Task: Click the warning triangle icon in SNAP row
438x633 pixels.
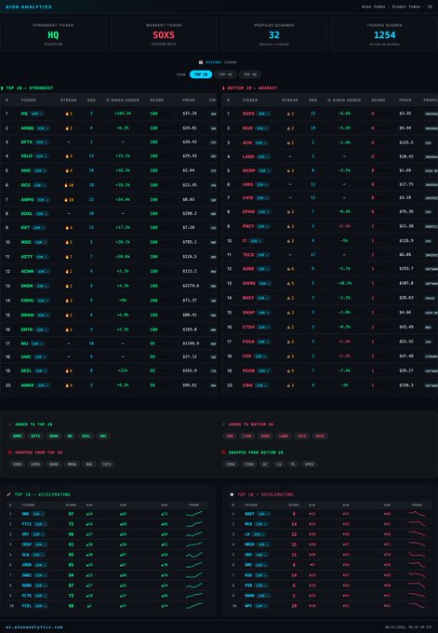Action: click(x=288, y=313)
